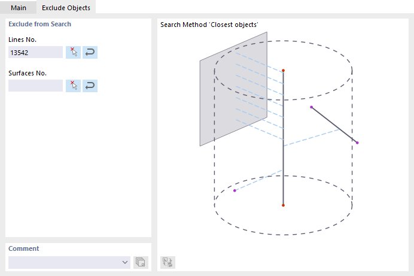The width and height of the screenshot is (414, 276).
Task: Expand the Comment dropdown arrow
Action: coord(125,262)
